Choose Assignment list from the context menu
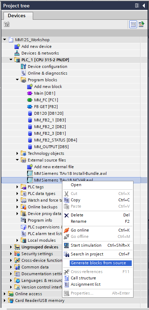This screenshot has height=310, width=149. point(98,284)
